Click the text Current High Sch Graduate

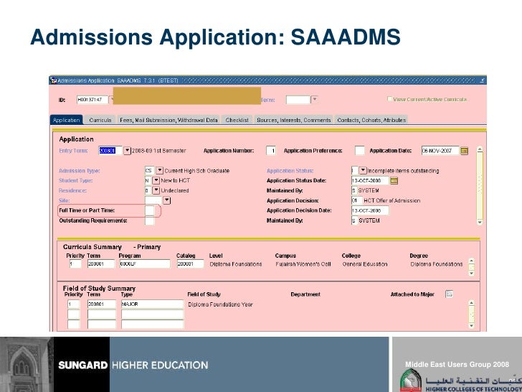coord(196,171)
